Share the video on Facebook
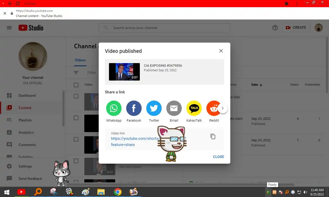Image resolution: width=329 pixels, height=197 pixels. pos(134,108)
